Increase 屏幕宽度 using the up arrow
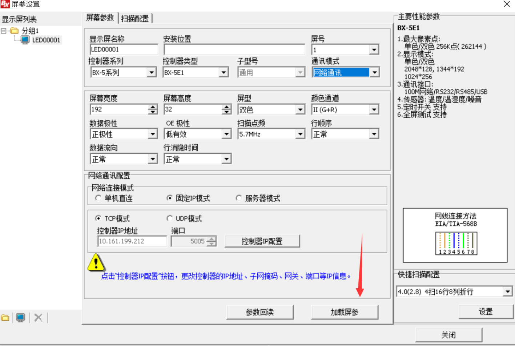Image resolution: width=515 pixels, height=346 pixels. click(153, 107)
